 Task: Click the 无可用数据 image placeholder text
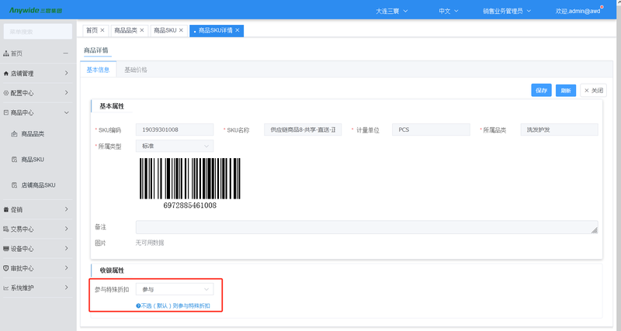click(150, 243)
